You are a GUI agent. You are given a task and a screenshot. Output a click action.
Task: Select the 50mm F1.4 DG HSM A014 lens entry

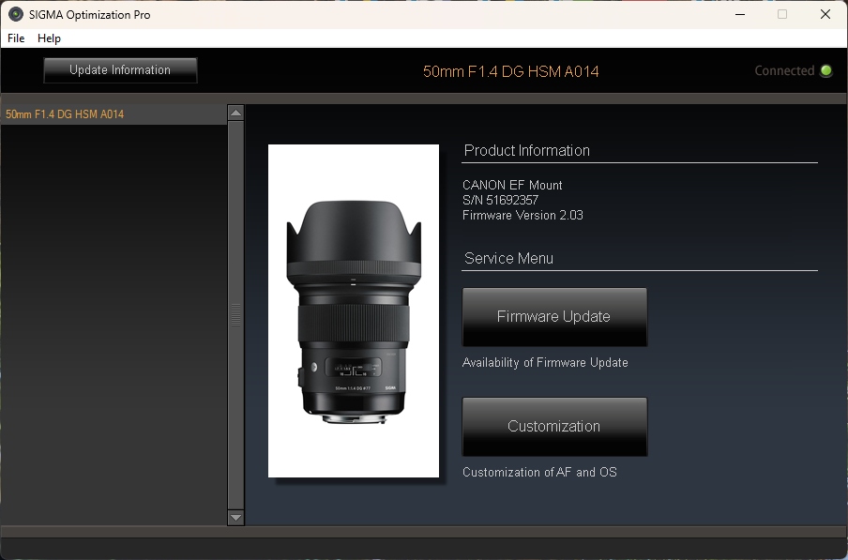64,114
